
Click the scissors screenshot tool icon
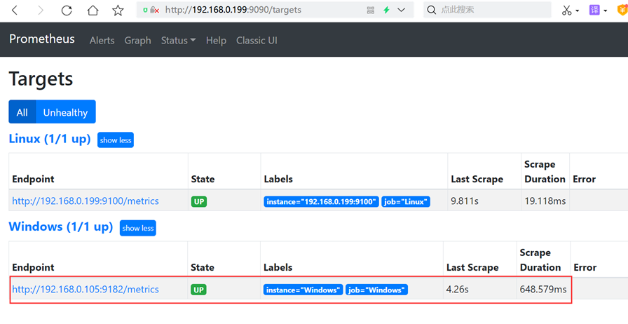click(x=567, y=10)
